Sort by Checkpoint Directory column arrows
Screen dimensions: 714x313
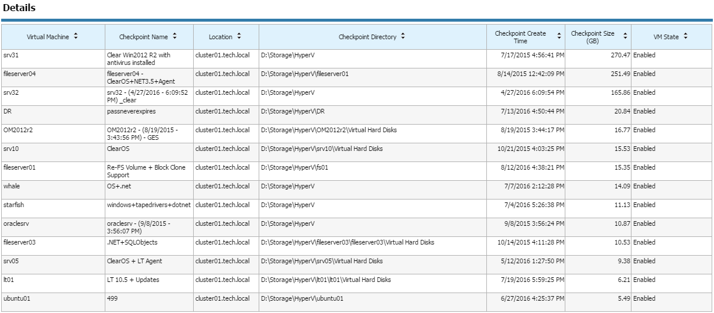tap(403, 37)
